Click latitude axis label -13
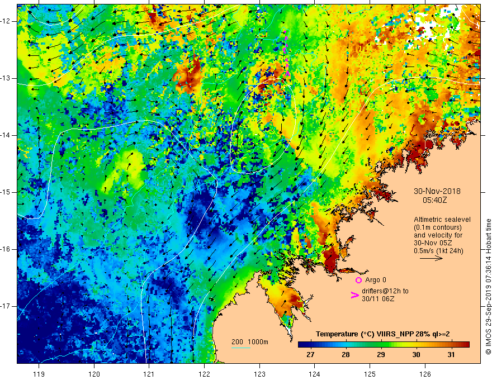492x380 pixels. pyautogui.click(x=6, y=78)
